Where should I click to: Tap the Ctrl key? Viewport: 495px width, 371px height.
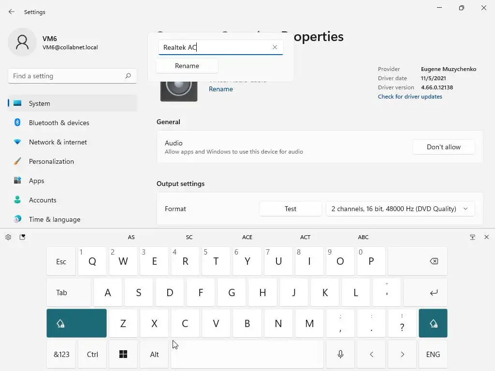pyautogui.click(x=92, y=354)
